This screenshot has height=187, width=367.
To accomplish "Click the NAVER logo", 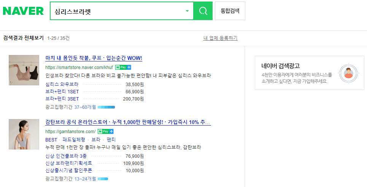I will point(23,11).
